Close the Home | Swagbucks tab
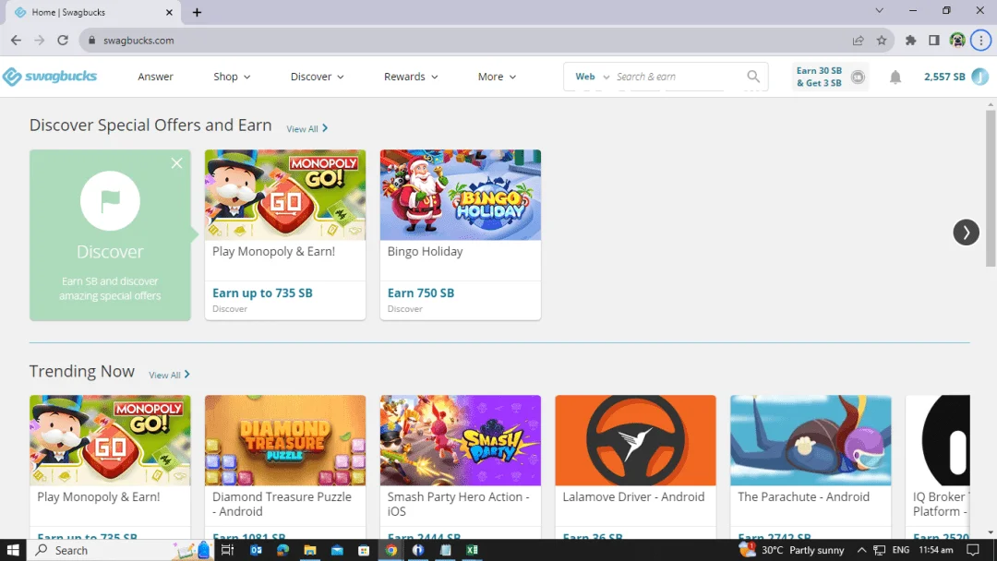The height and width of the screenshot is (561, 997). point(169,12)
